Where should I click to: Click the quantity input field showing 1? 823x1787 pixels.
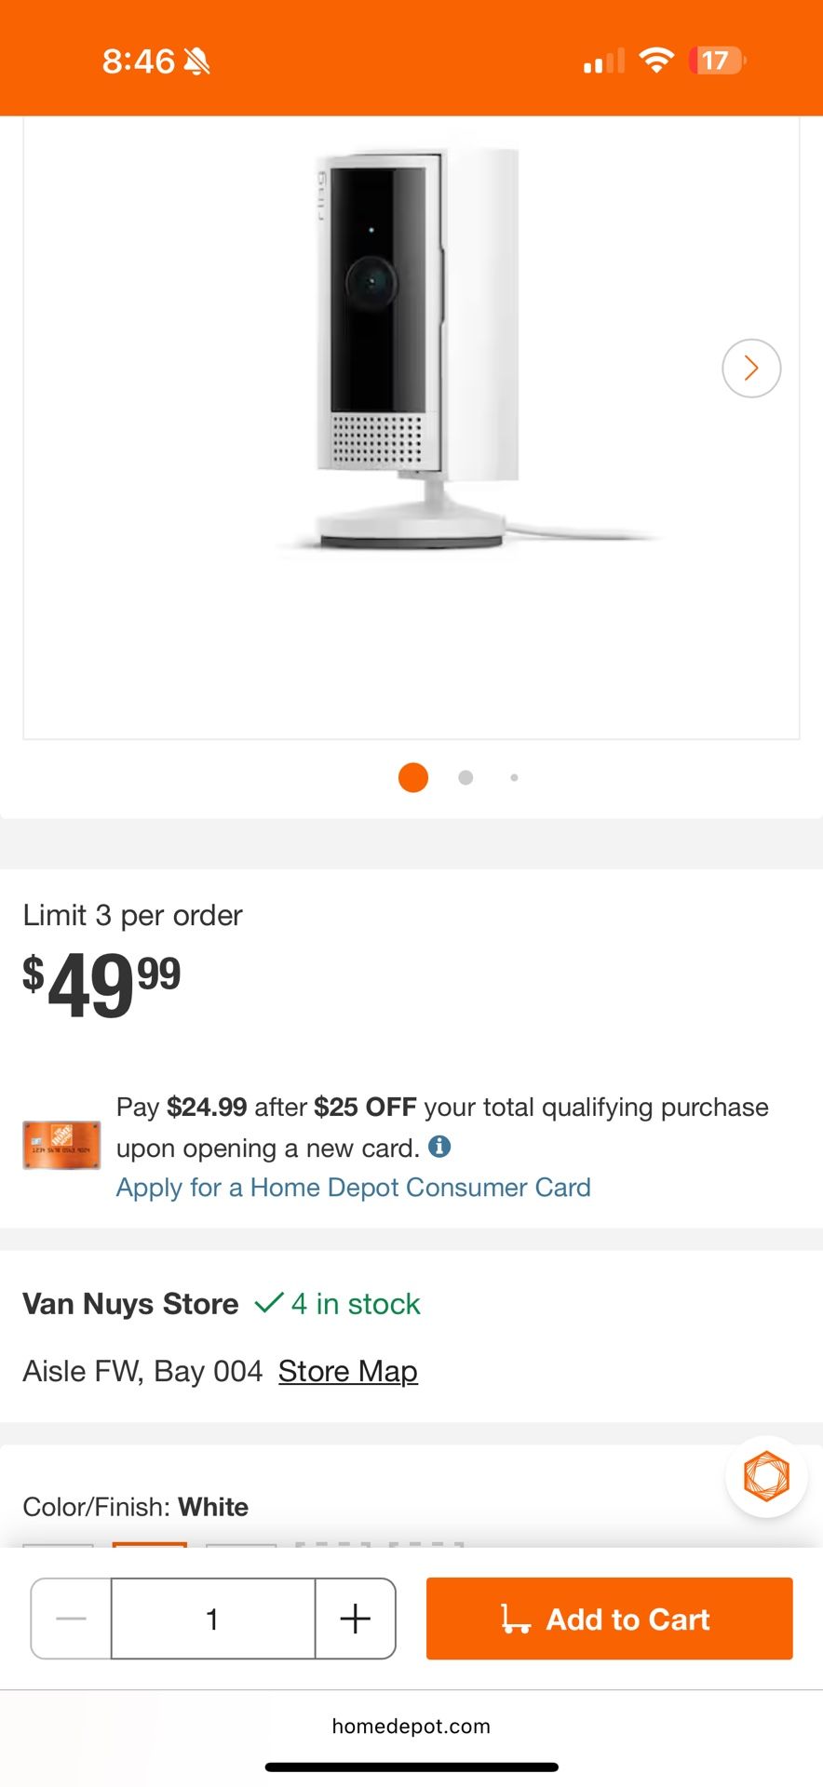(212, 1619)
